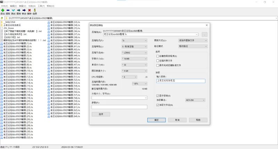Screen dimensions: 278x149
Task: Click the 【永久地址发布页】.txt file icon
Action: [x=2, y=34]
